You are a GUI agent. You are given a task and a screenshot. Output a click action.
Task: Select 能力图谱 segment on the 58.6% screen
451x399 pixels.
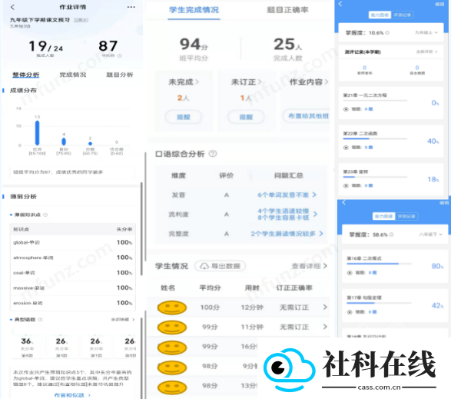(384, 216)
